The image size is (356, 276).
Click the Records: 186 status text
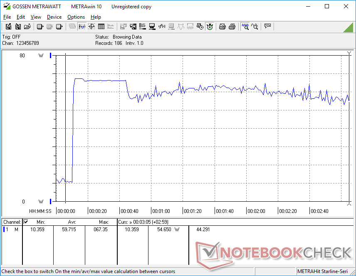pyautogui.click(x=109, y=43)
